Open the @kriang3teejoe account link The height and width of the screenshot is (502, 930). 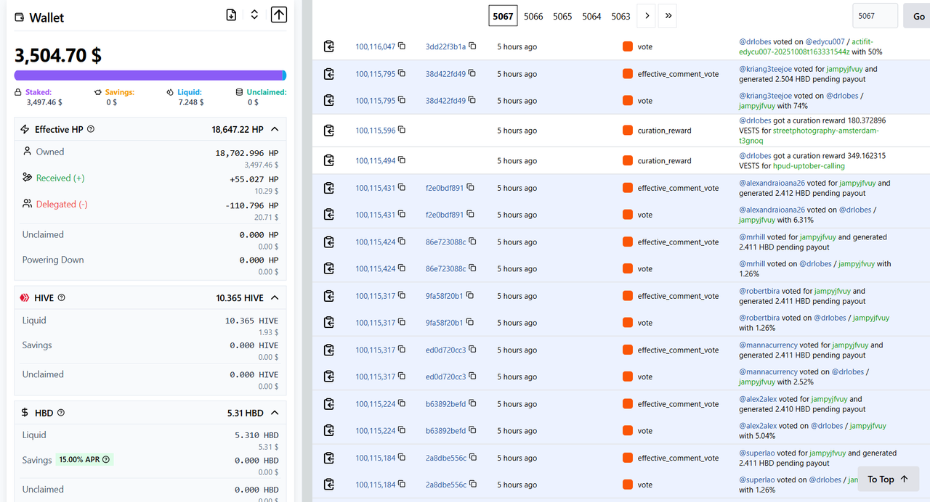(x=765, y=70)
